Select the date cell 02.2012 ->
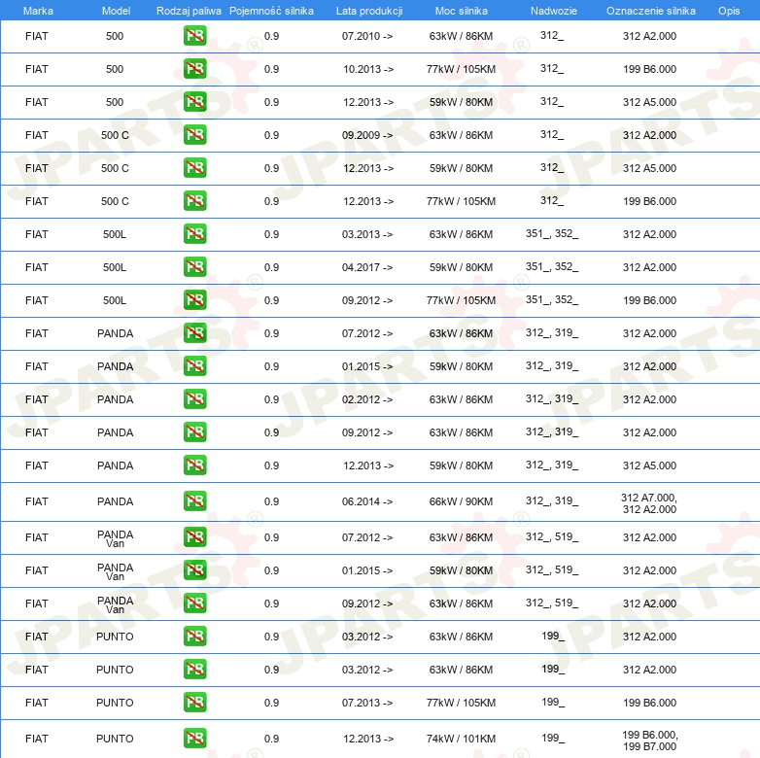The image size is (760, 758). [x=367, y=399]
